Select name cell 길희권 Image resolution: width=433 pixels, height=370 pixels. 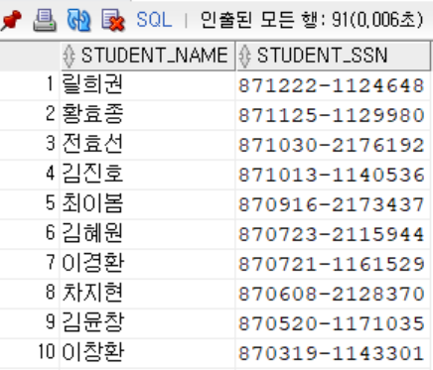[147, 85]
